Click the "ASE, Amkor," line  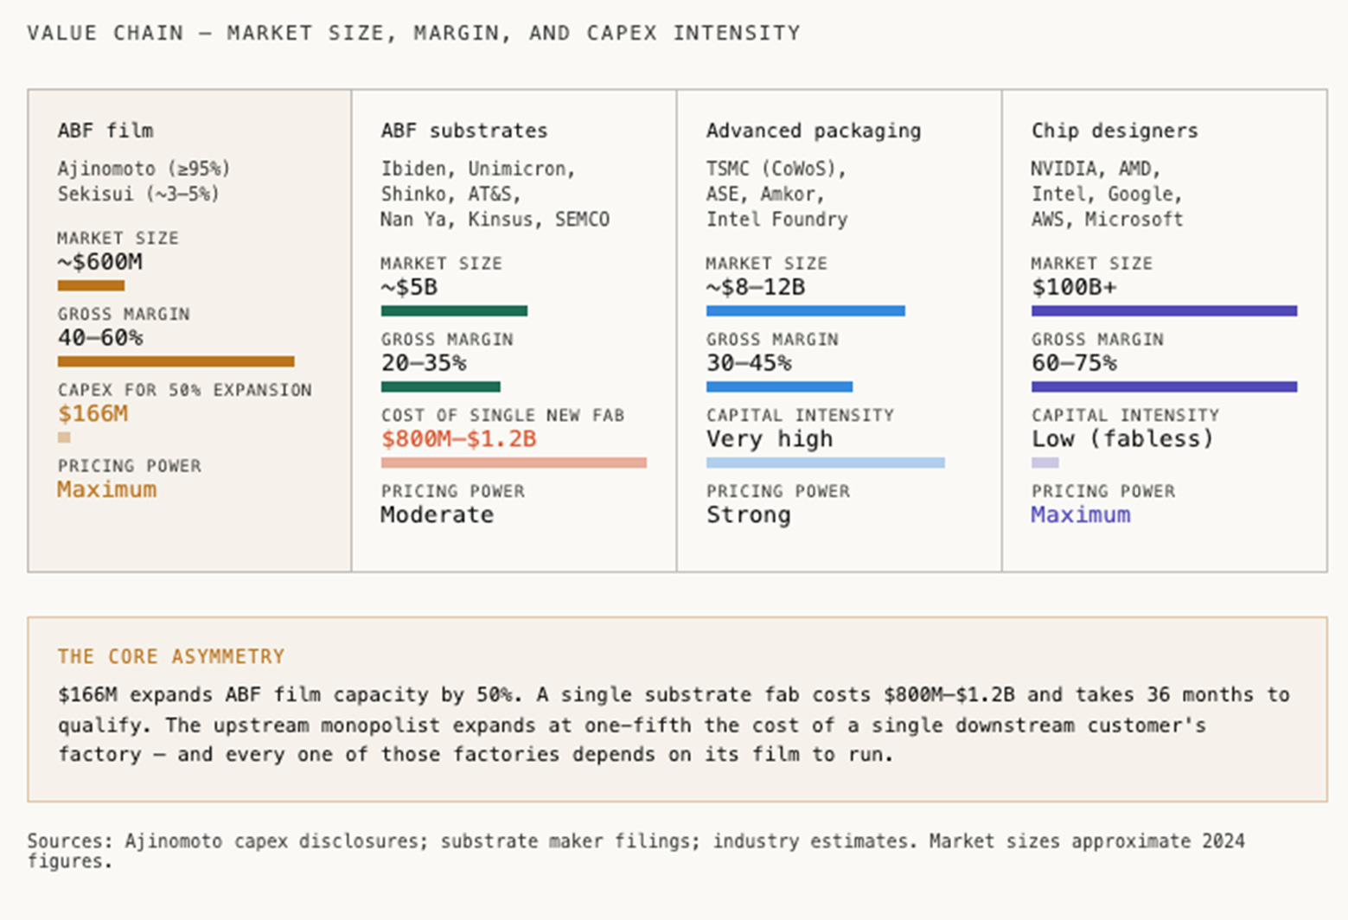tap(765, 194)
